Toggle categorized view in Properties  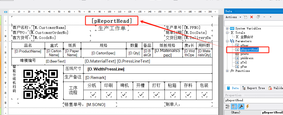pyautogui.click(x=228, y=107)
